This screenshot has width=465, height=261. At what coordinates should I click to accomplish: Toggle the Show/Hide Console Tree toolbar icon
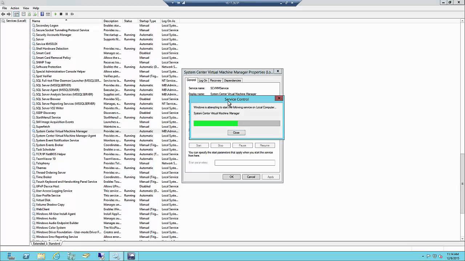pyautogui.click(x=17, y=14)
